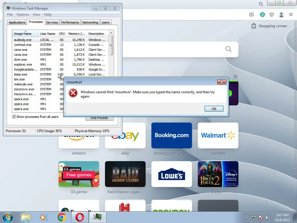Select the makecab.exe process row
The height and width of the screenshot is (223, 297).
(38, 84)
